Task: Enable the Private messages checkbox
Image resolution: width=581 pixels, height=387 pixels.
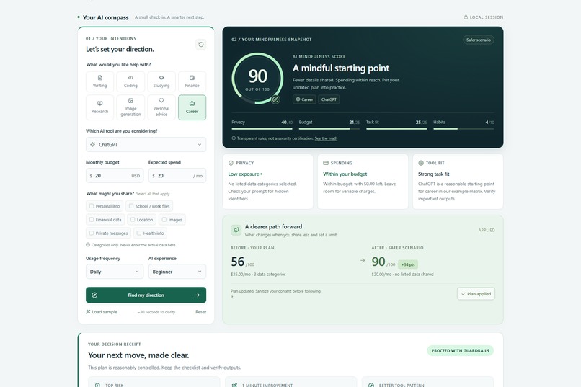Action: (x=92, y=233)
